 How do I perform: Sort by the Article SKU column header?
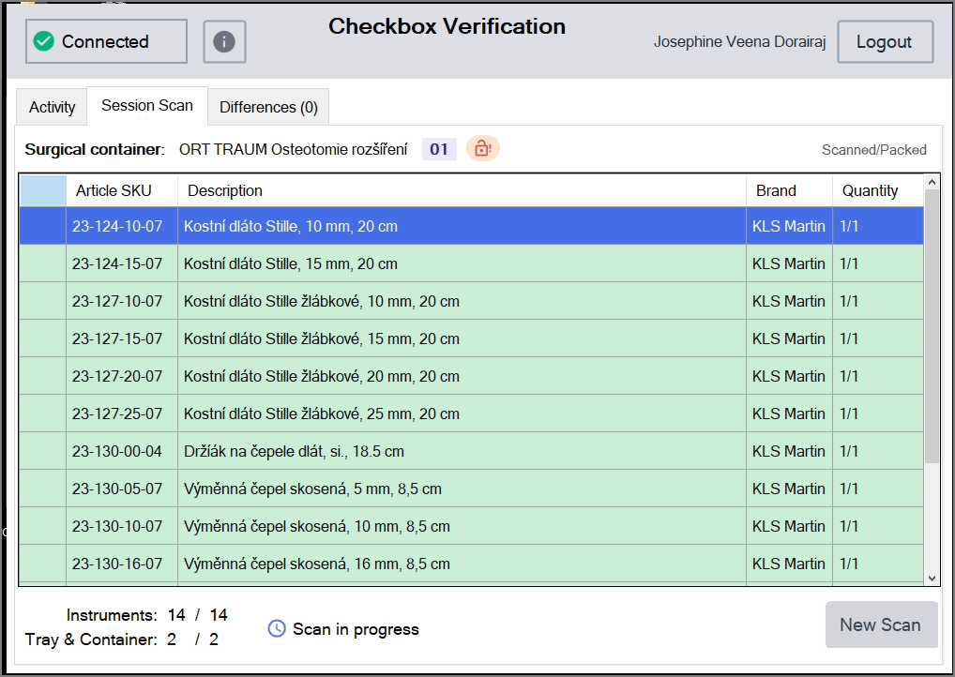[122, 190]
